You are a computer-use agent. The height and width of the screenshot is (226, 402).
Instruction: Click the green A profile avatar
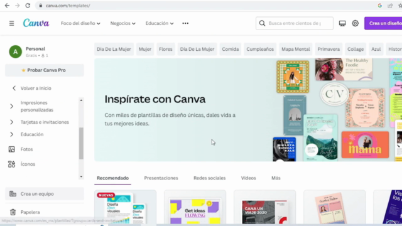(15, 51)
